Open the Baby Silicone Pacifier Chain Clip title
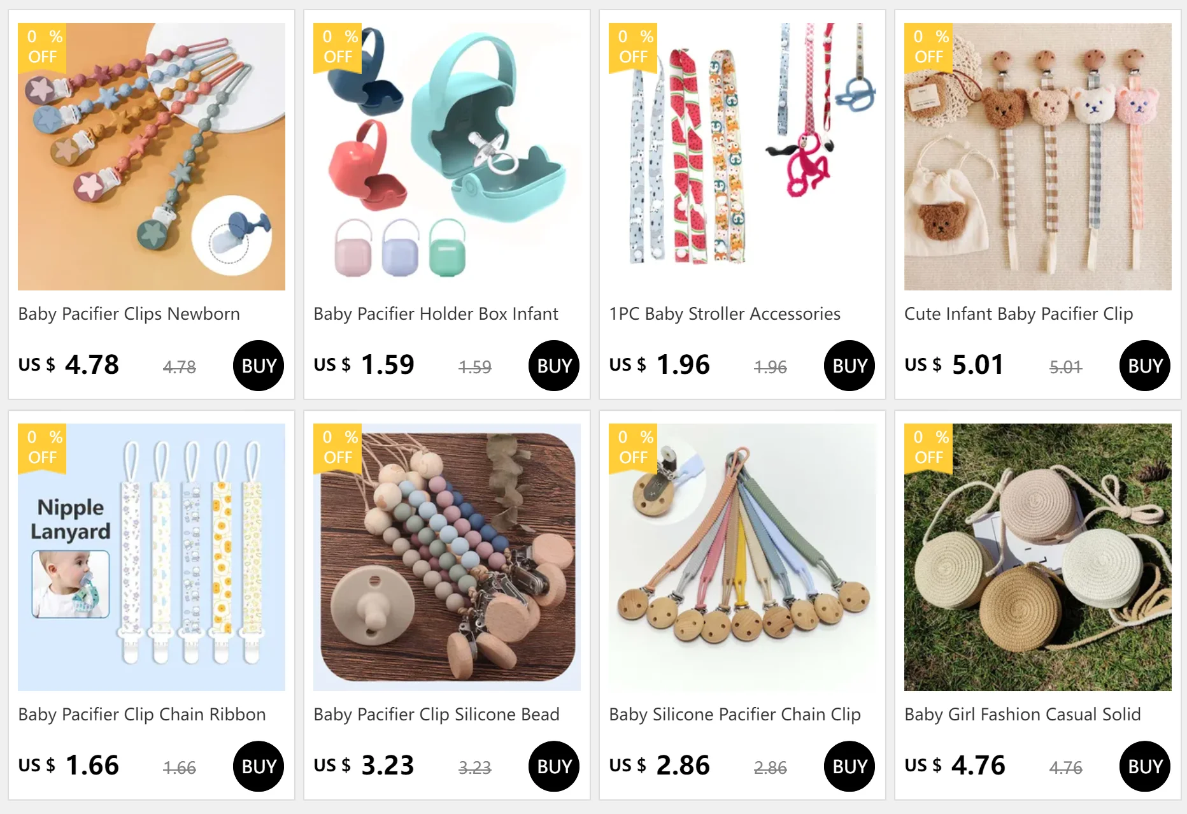 735,715
